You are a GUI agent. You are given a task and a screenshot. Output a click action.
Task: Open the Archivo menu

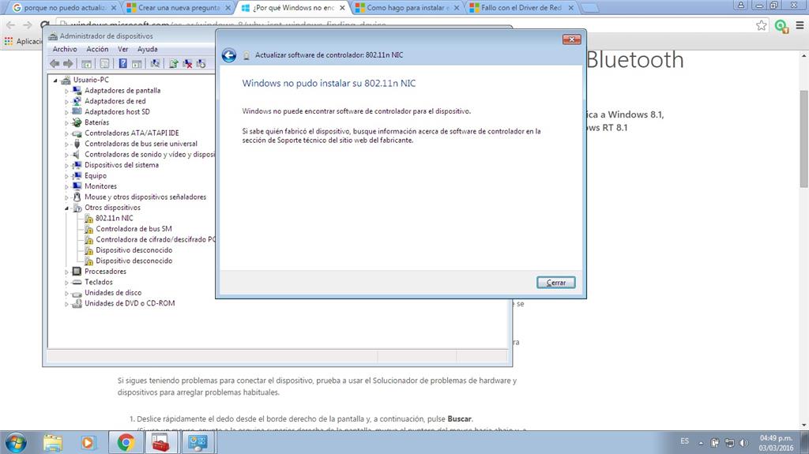(x=65, y=49)
